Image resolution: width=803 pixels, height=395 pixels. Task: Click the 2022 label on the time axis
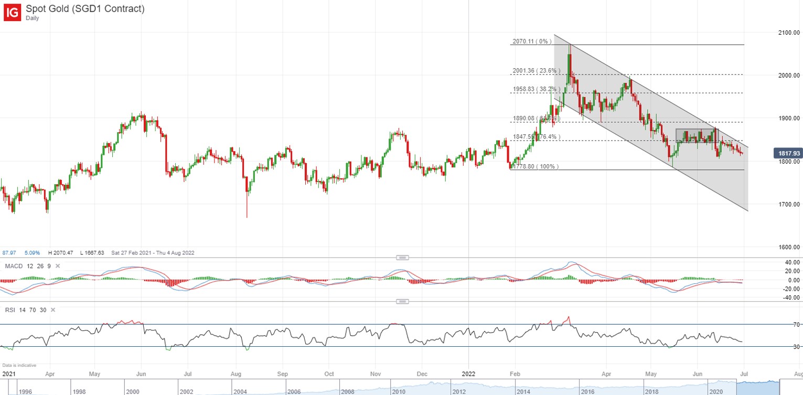[x=468, y=375]
